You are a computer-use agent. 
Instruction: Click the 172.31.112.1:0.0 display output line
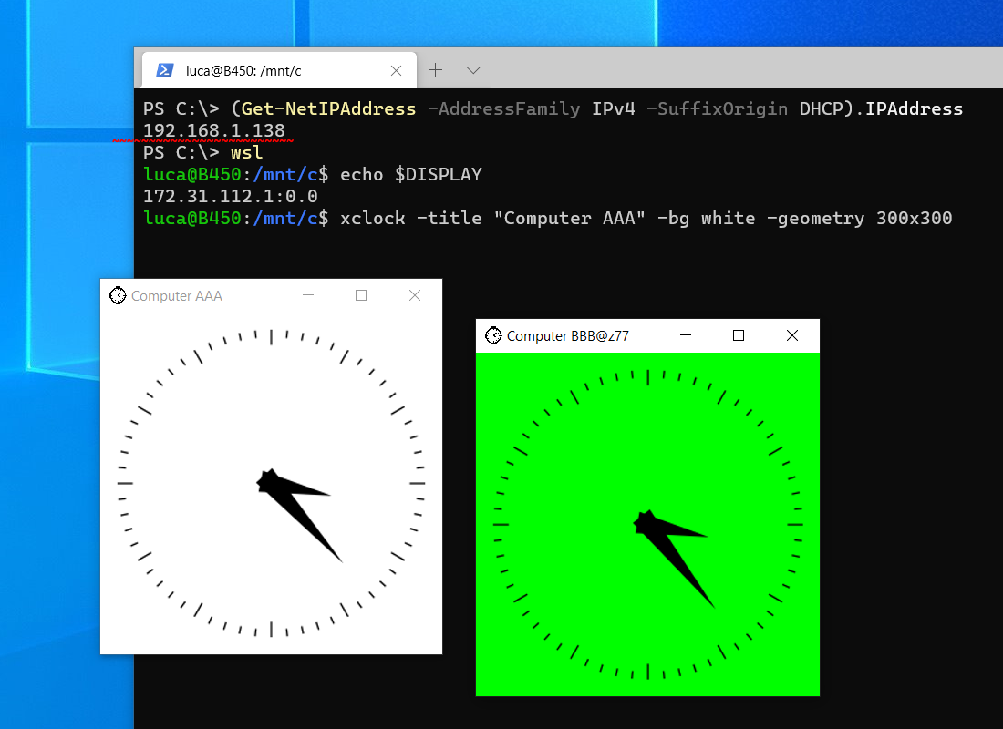point(230,196)
